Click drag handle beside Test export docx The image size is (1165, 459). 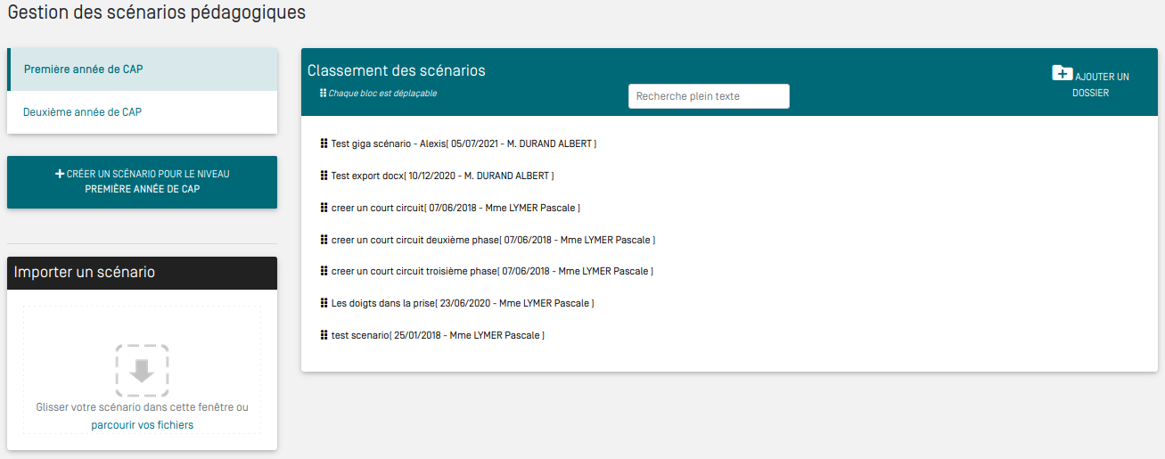tap(324, 176)
